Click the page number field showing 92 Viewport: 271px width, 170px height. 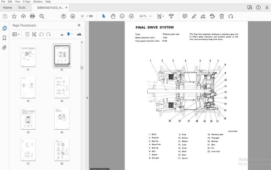pyautogui.click(x=82, y=16)
